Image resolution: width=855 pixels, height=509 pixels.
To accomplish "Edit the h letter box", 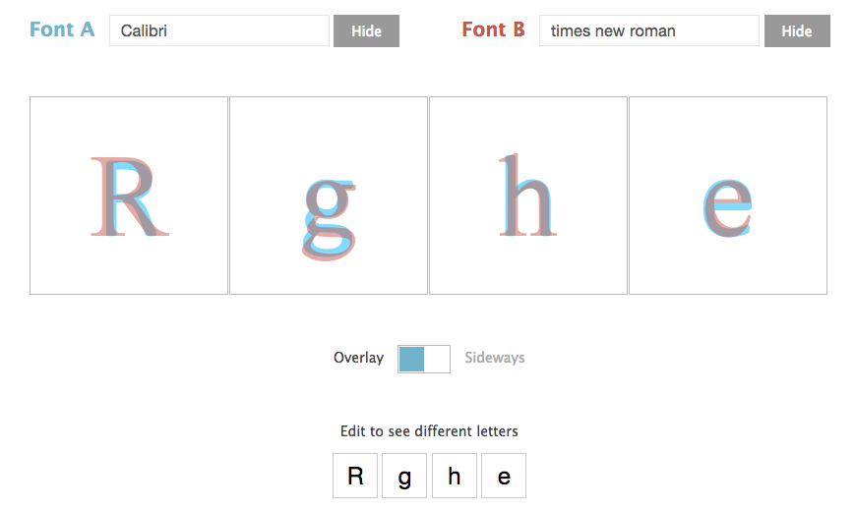I will click(x=455, y=476).
